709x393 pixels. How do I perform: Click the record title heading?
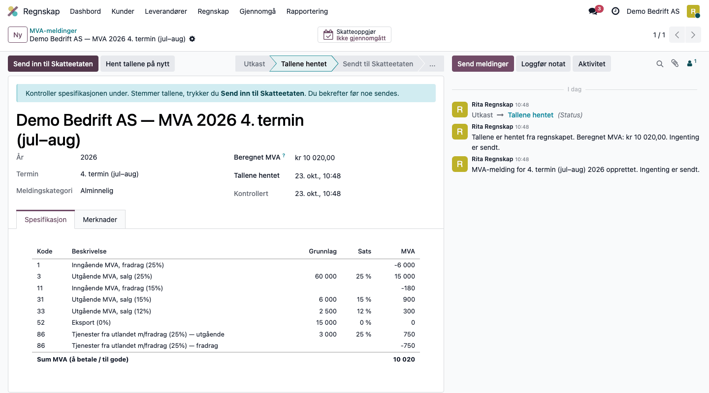[160, 130]
